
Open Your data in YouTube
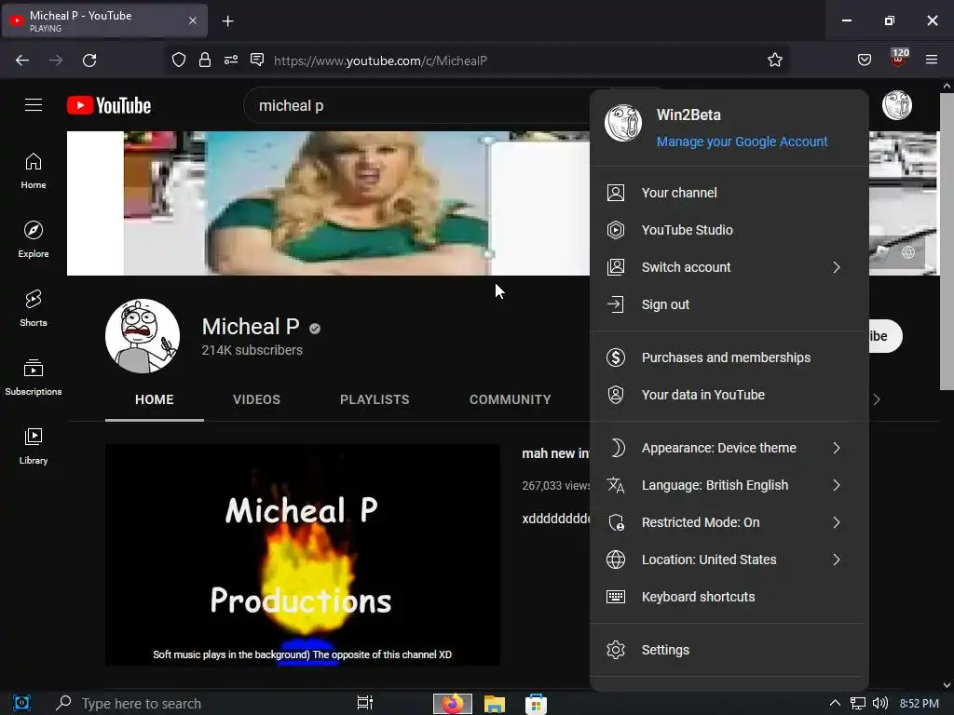pos(729,395)
